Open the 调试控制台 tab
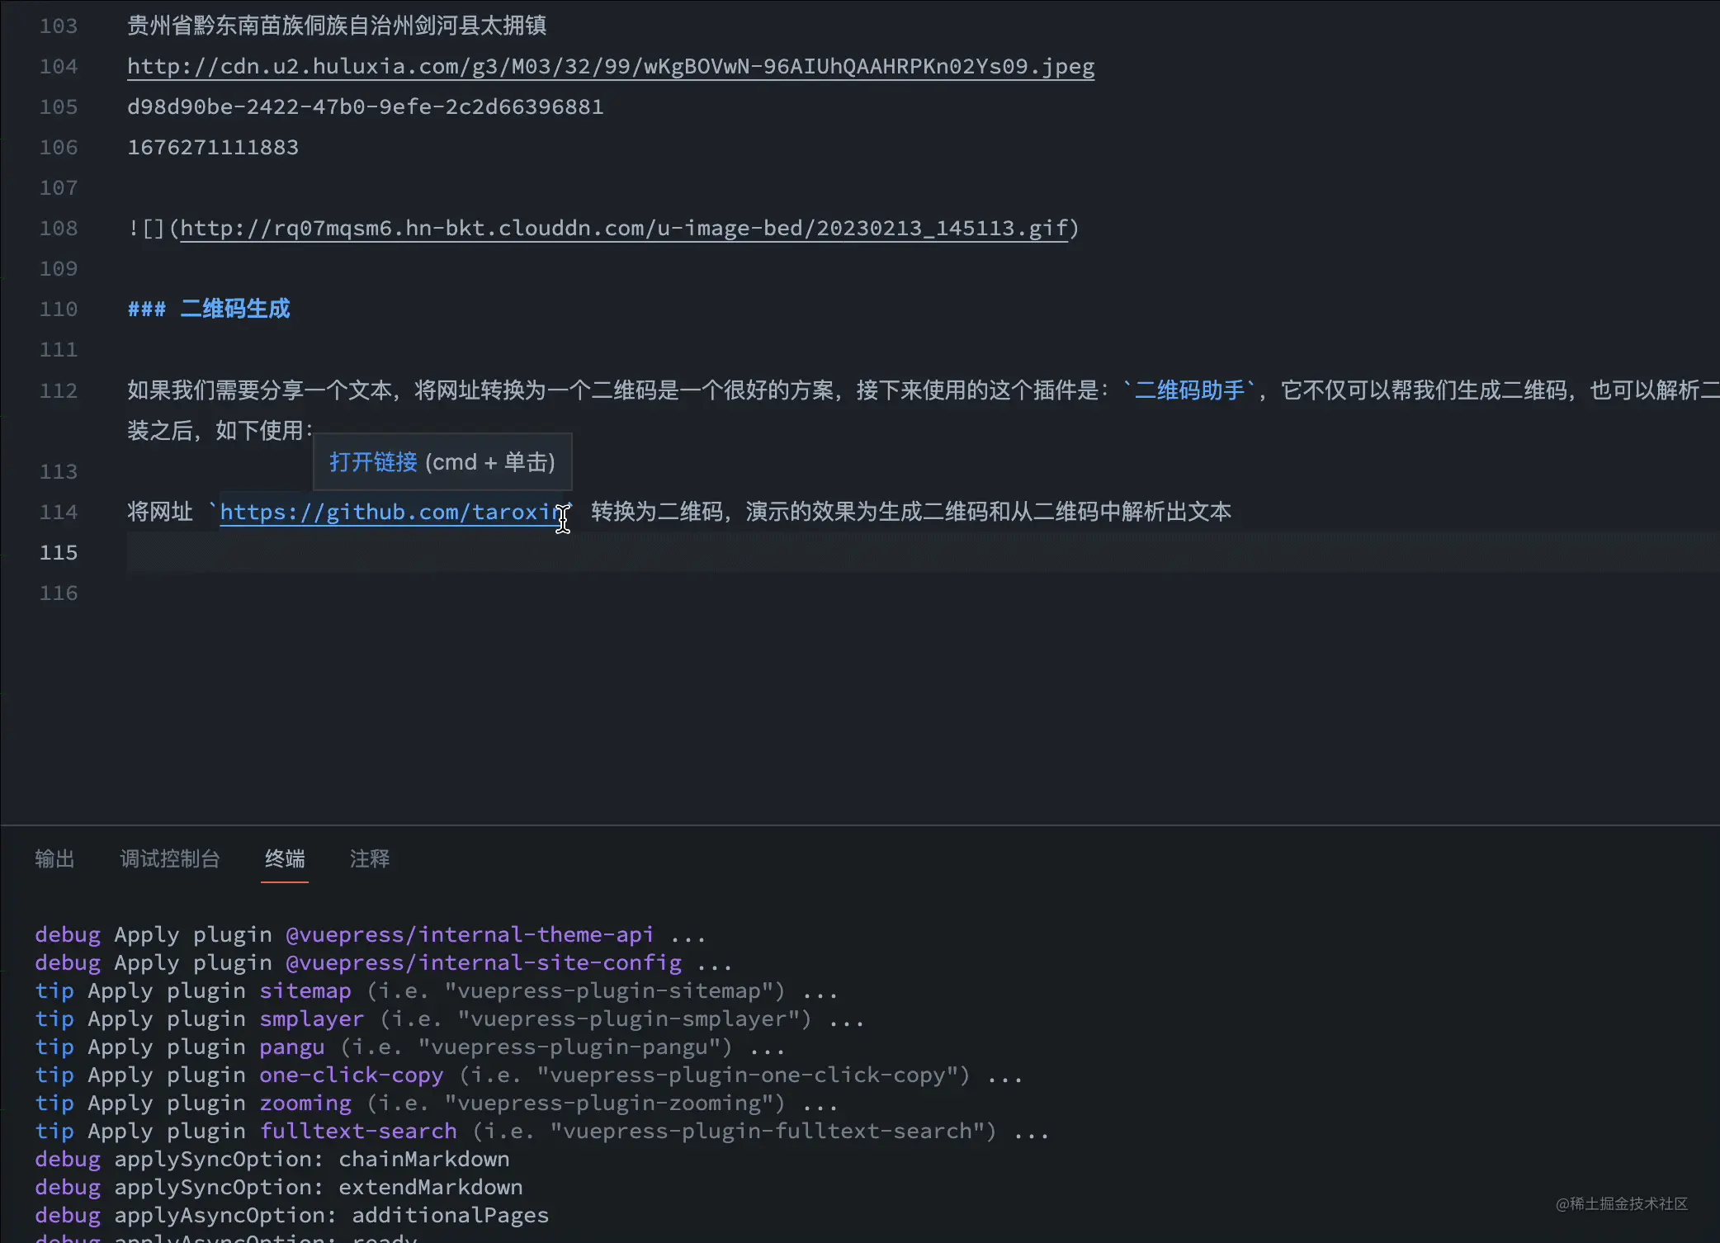This screenshot has height=1243, width=1720. 170,858
